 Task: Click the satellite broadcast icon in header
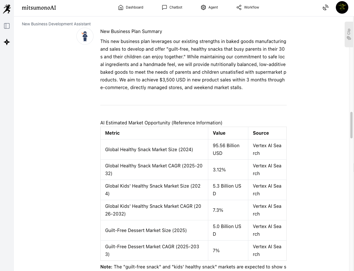(326, 8)
